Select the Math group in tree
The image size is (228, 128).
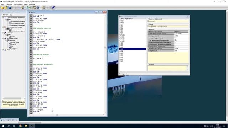pyautogui.click(x=10, y=29)
